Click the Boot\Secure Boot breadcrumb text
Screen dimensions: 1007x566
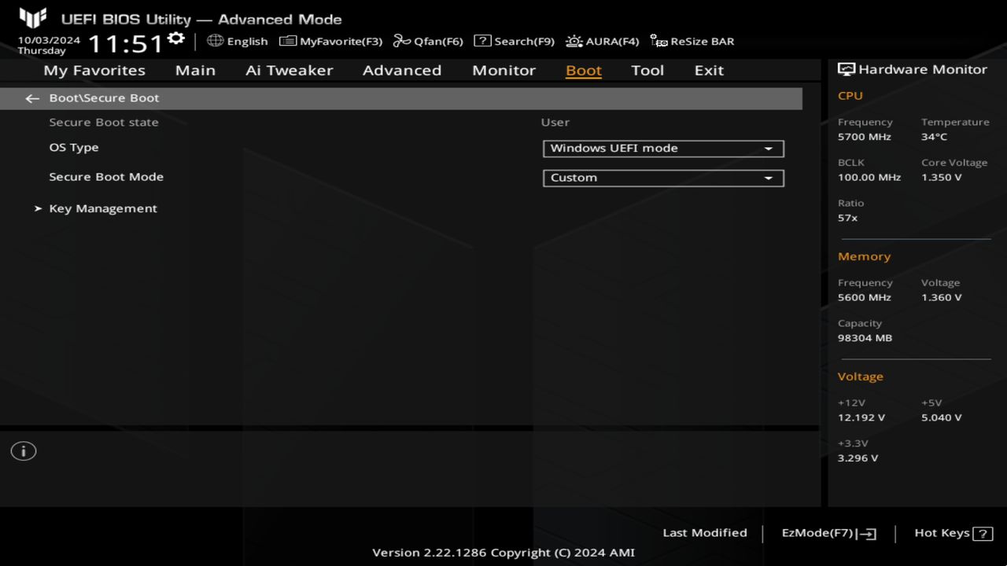point(104,98)
